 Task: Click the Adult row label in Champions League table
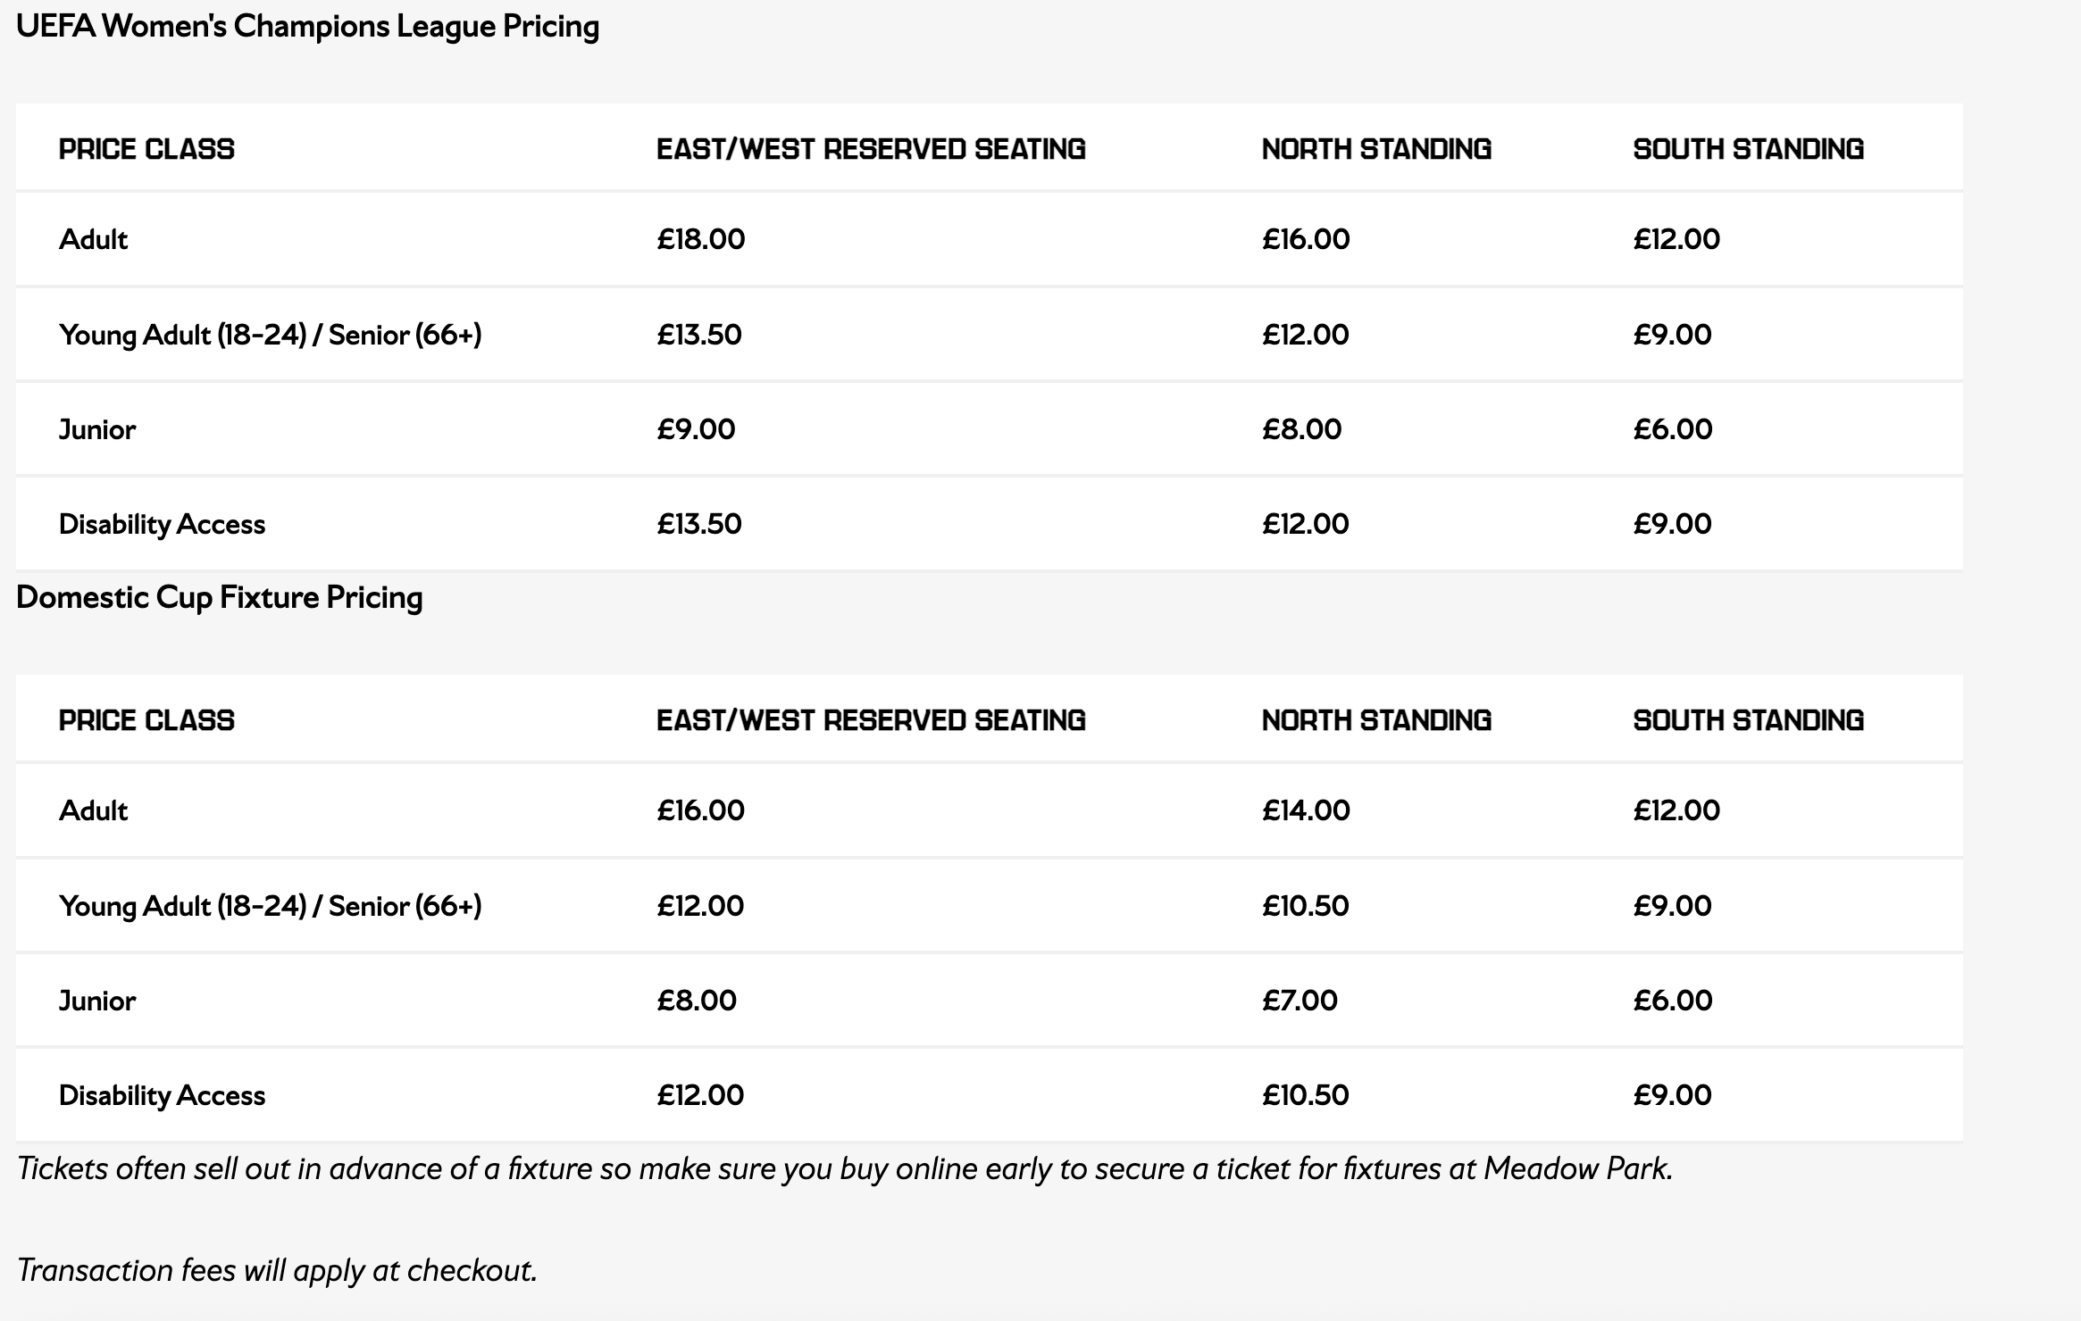[x=93, y=239]
